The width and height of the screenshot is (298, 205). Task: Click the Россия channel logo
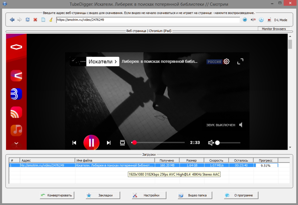coord(214,62)
